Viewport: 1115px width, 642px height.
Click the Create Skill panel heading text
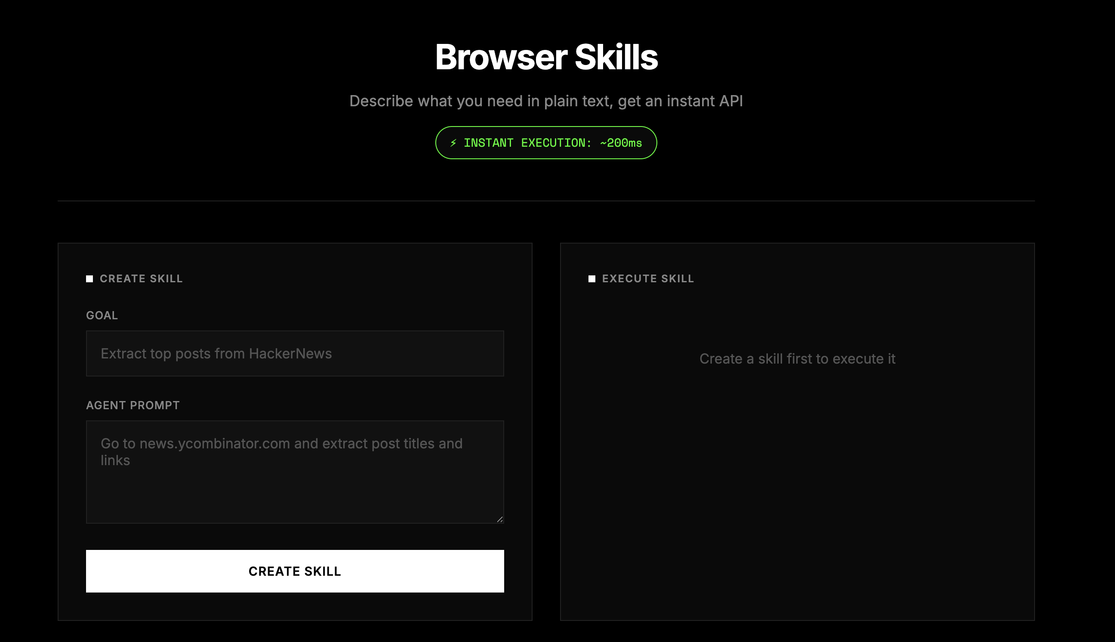coord(141,279)
